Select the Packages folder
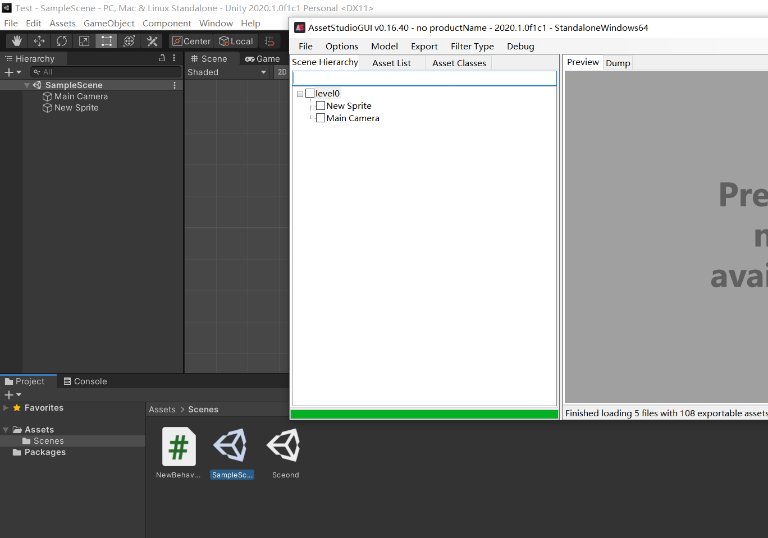The image size is (768, 538). pos(39,452)
